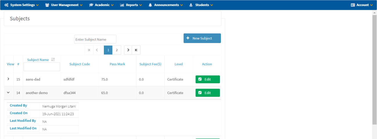This screenshot has width=377, height=139.
Task: Click the Academic graduation cap icon
Action: coord(91,5)
